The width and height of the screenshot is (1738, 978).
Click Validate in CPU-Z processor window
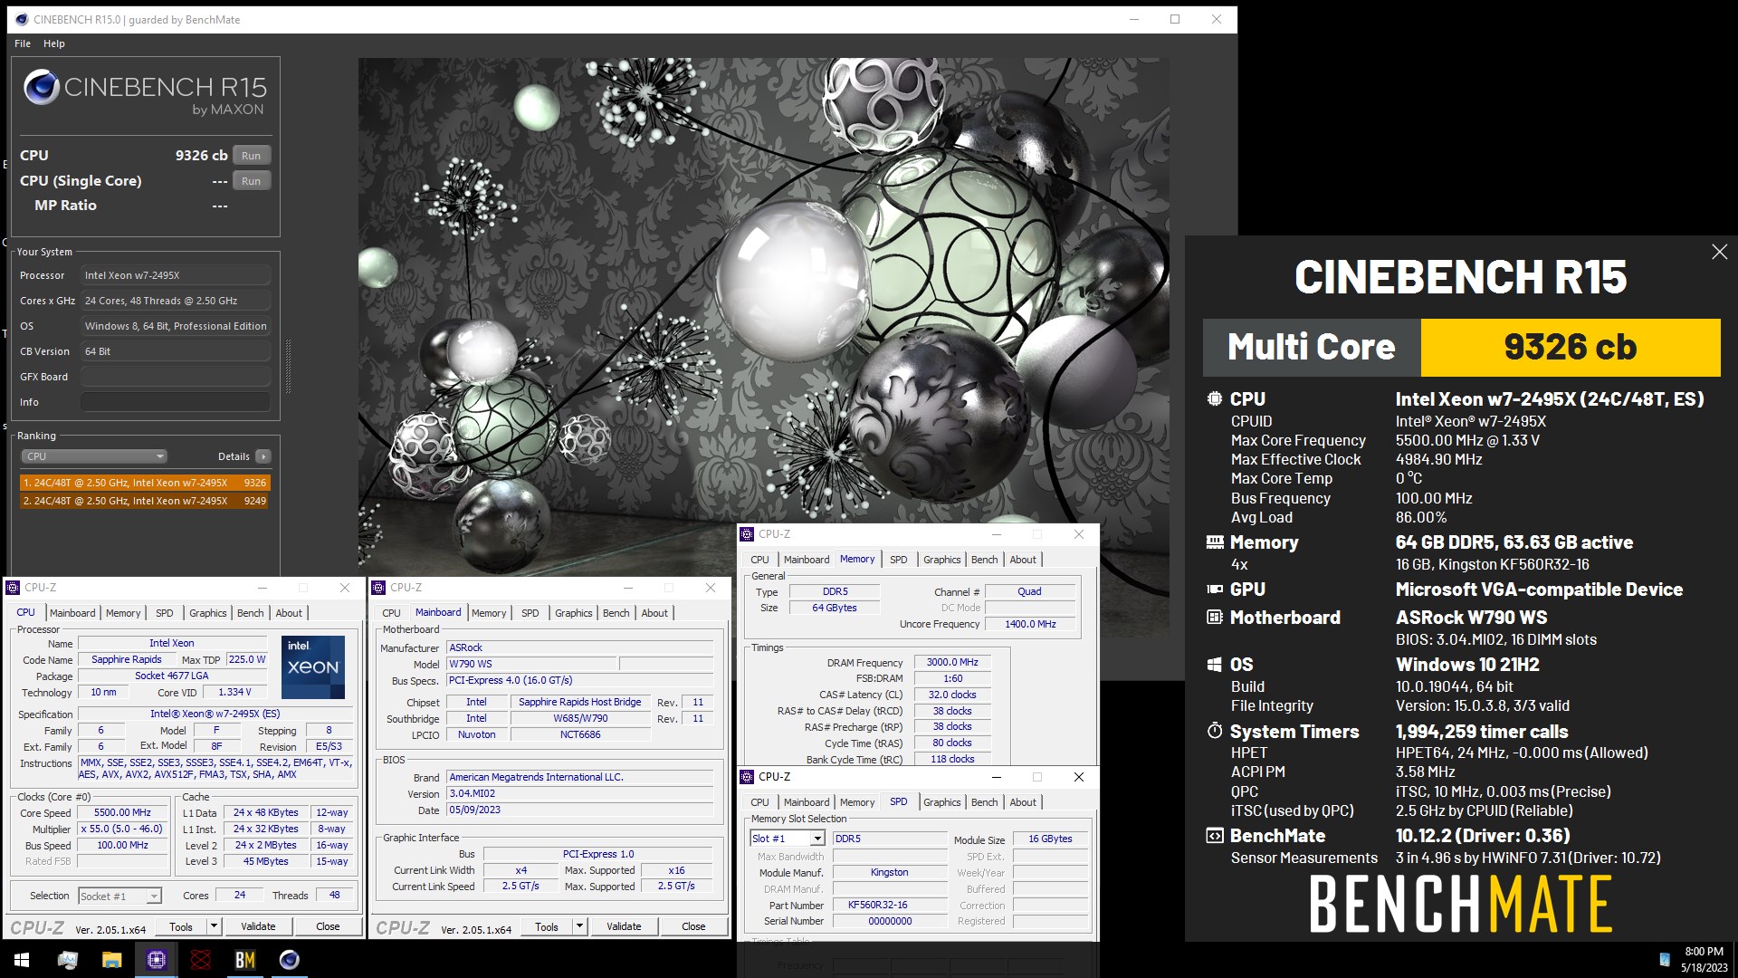(x=258, y=926)
